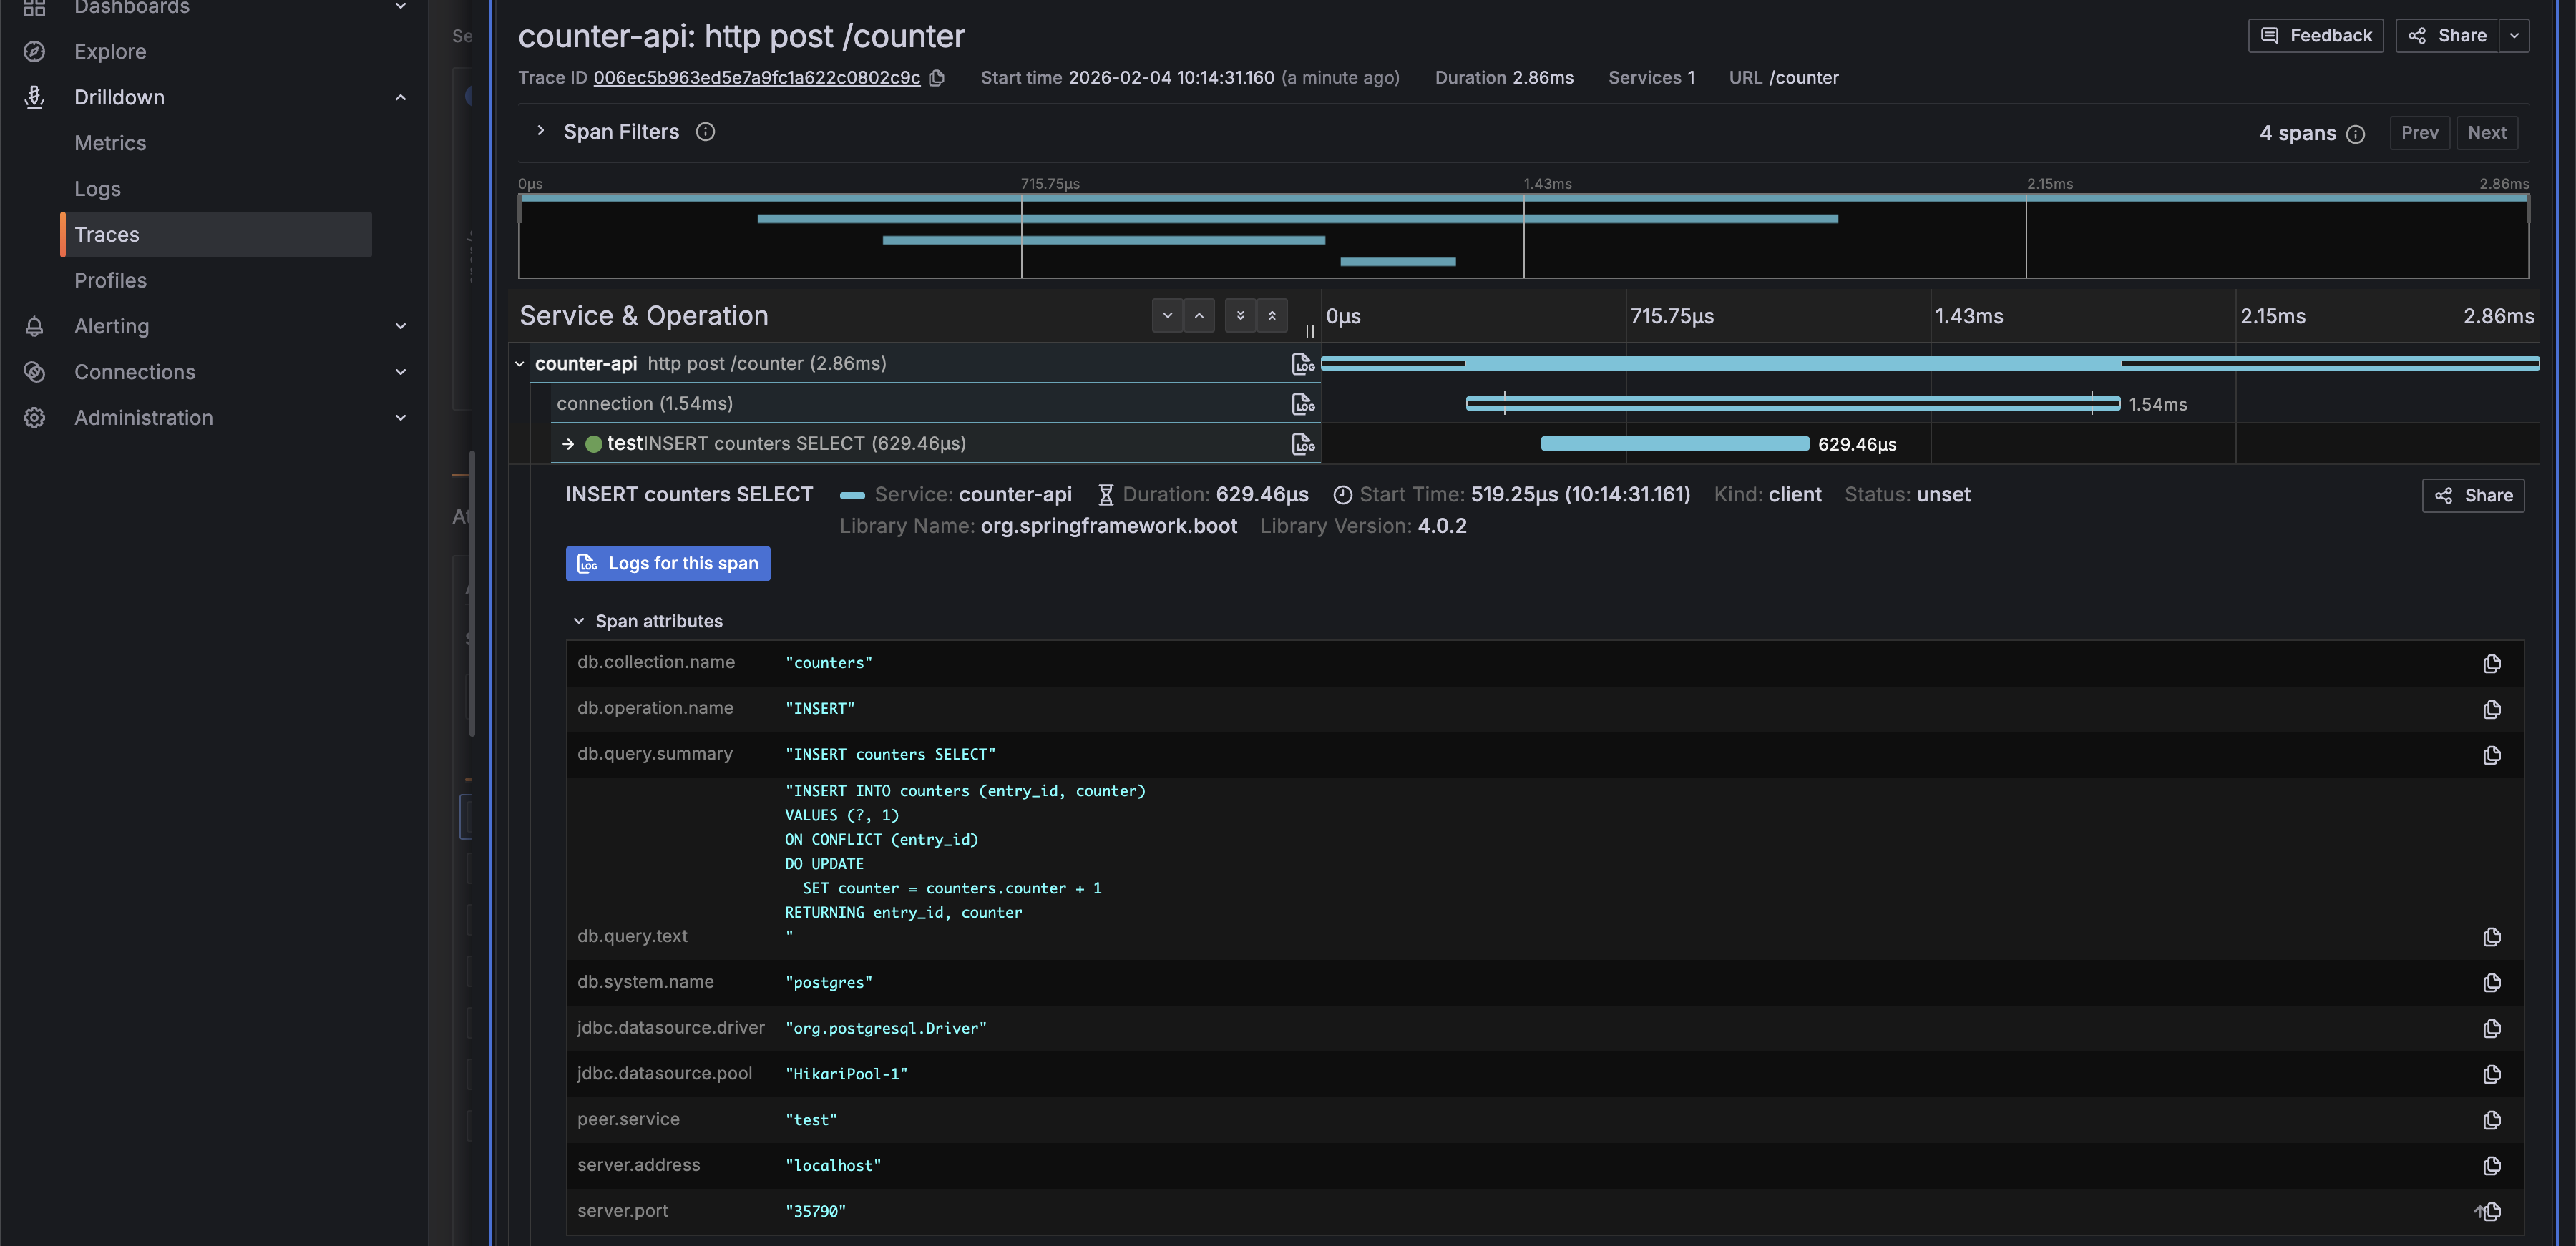Open the Share dropdown arrow at top
Viewport: 2576px width, 1246px height.
coord(2513,36)
